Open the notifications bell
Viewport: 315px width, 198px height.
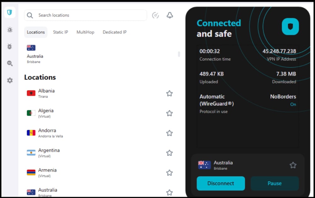[x=170, y=15]
